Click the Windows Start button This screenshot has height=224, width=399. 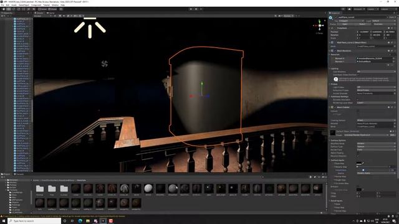click(4, 221)
